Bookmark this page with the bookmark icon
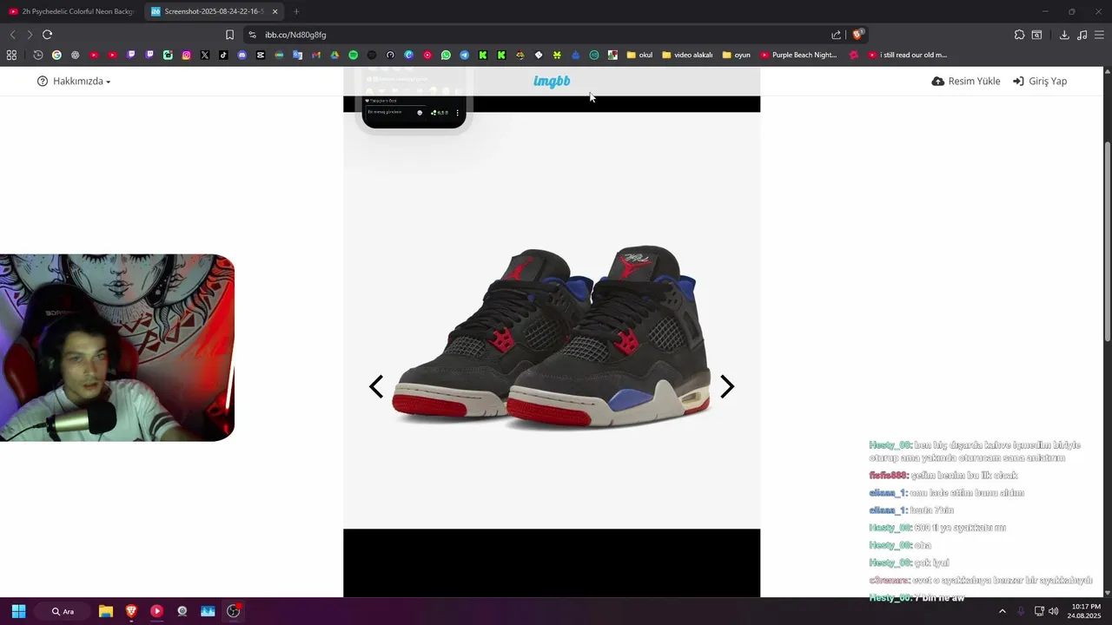 pyautogui.click(x=229, y=35)
